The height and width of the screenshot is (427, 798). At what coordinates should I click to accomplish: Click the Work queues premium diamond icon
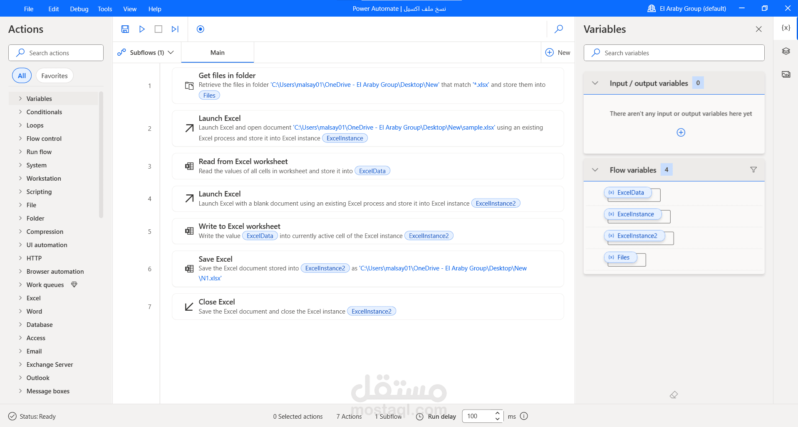(74, 285)
